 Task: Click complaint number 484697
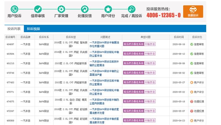pyautogui.click(x=10, y=44)
